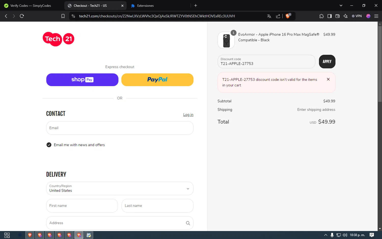Pay with Shop Pay express checkout
Viewport: 382px width, 239px height.
pos(82,80)
